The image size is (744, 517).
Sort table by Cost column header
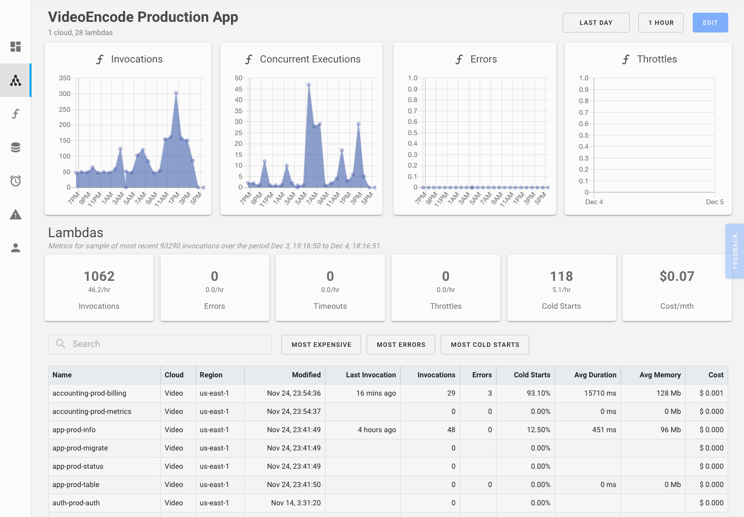(x=707, y=375)
